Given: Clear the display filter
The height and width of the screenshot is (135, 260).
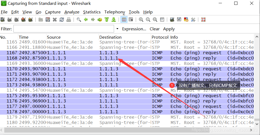Looking at the screenshot, I should [x=155, y=29].
